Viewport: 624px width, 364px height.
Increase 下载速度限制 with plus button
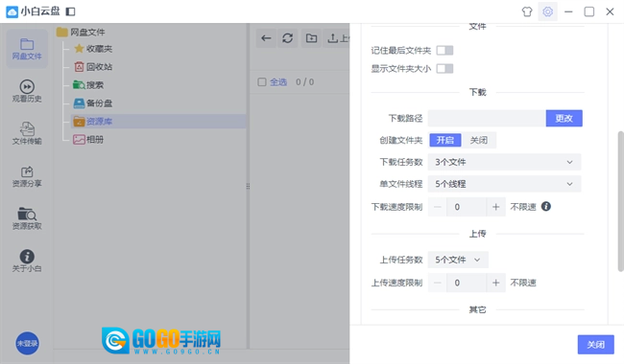[496, 207]
